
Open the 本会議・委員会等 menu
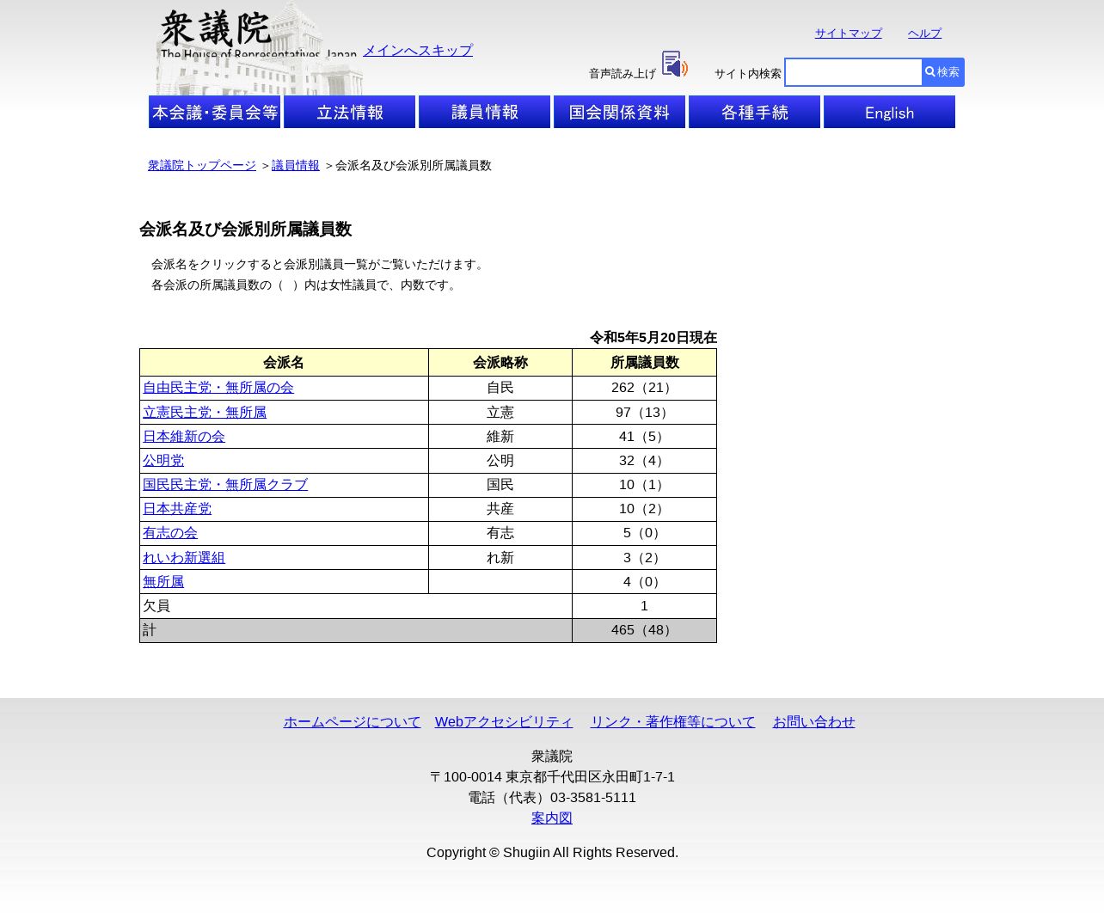tap(215, 112)
